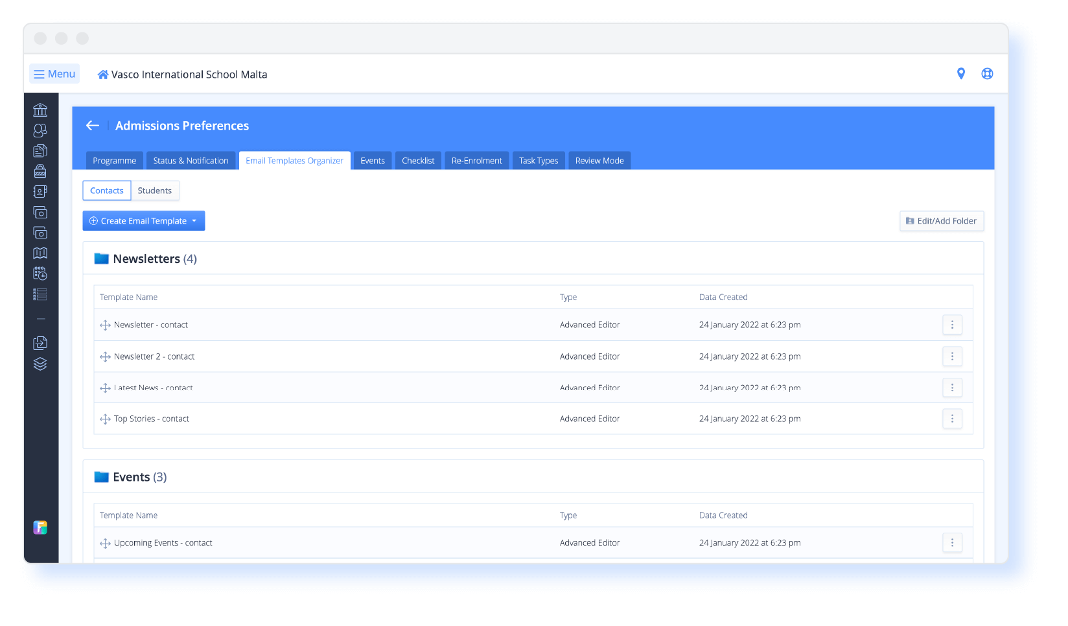Viewport: 1068px width, 626px height.
Task: Open the stacked layers icon in sidebar
Action: [40, 364]
